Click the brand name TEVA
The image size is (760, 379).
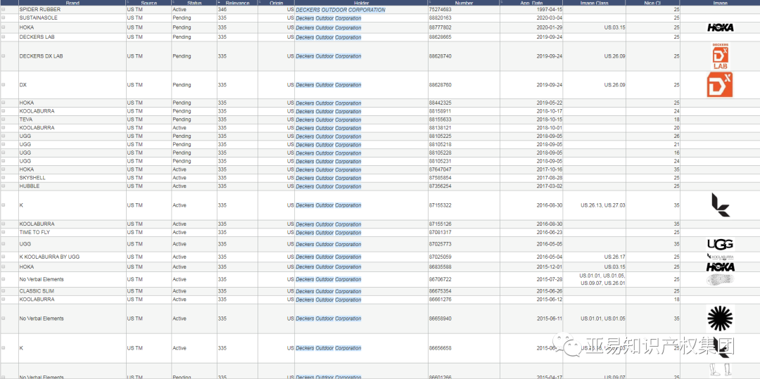coord(26,120)
